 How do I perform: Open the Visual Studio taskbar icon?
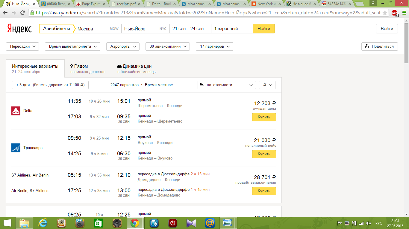pyautogui.click(x=191, y=223)
